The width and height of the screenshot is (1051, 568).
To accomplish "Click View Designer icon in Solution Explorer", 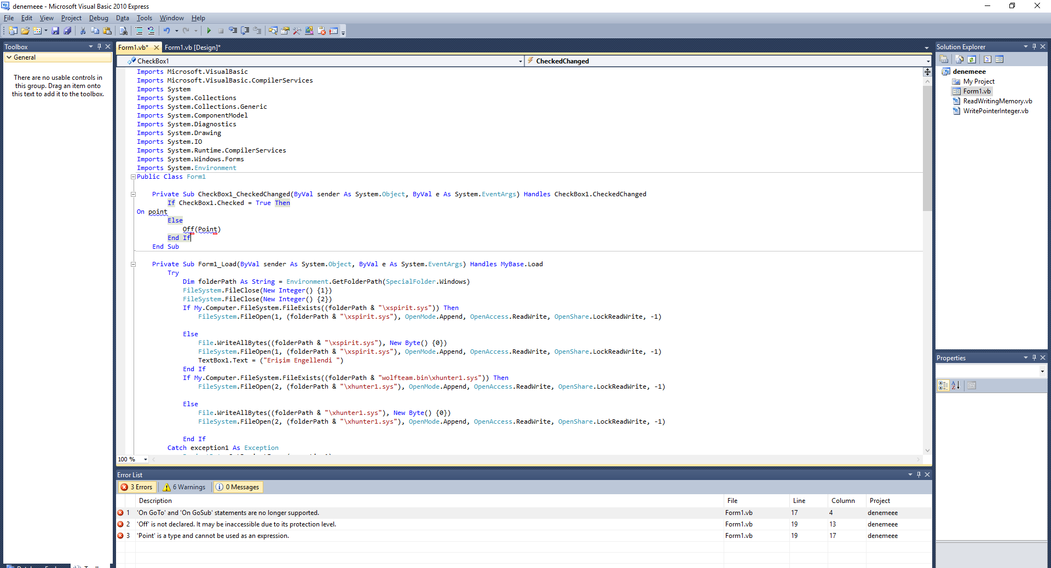I will 1000,60.
